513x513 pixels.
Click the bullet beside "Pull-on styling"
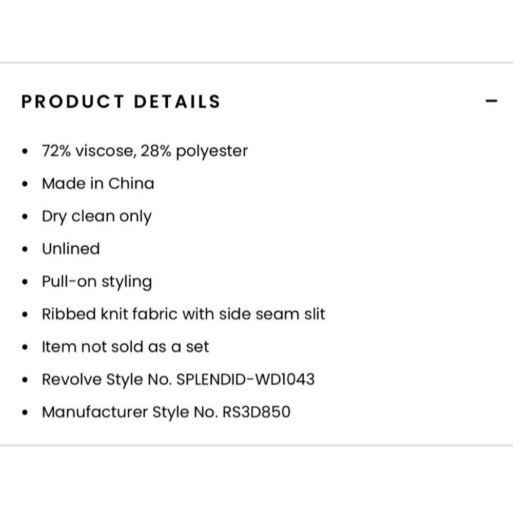tap(25, 282)
